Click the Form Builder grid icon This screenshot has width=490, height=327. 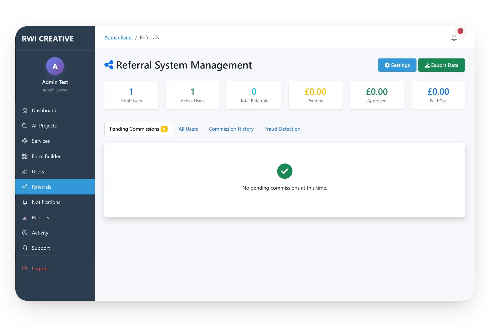click(25, 156)
